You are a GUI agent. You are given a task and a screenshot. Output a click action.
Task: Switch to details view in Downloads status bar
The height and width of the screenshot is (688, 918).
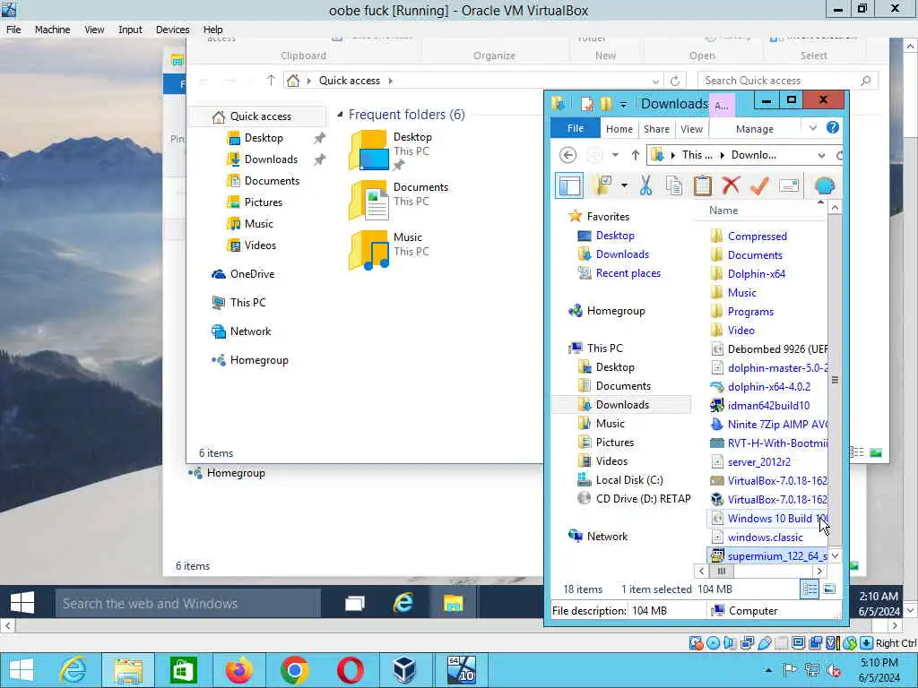(810, 589)
